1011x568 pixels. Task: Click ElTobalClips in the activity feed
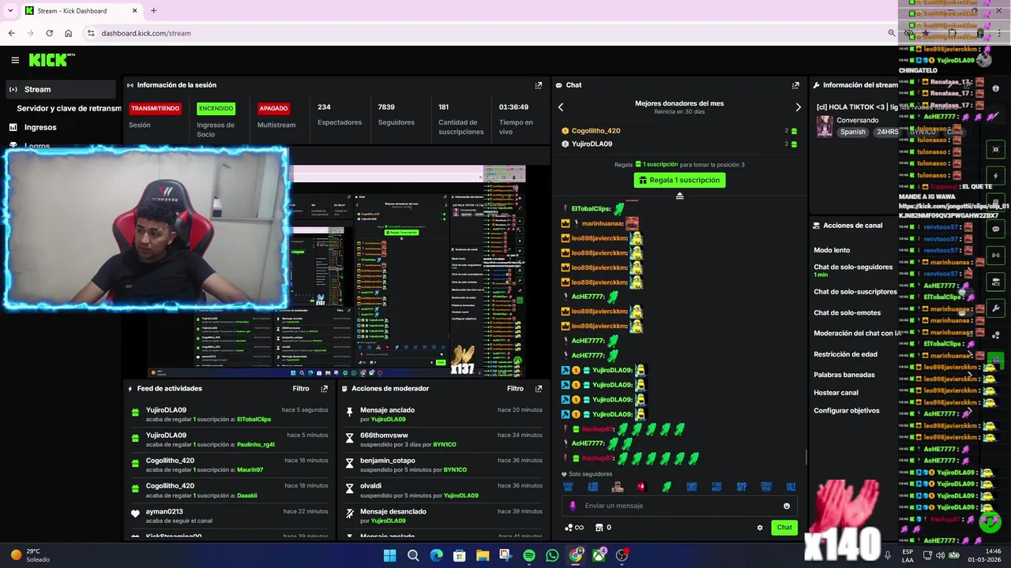[x=254, y=420]
